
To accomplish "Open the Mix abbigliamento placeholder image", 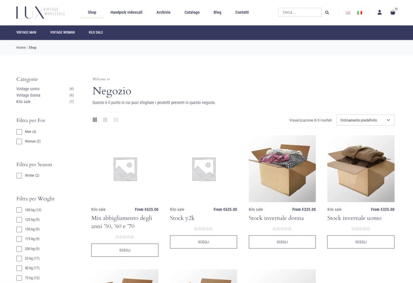I will point(125,169).
